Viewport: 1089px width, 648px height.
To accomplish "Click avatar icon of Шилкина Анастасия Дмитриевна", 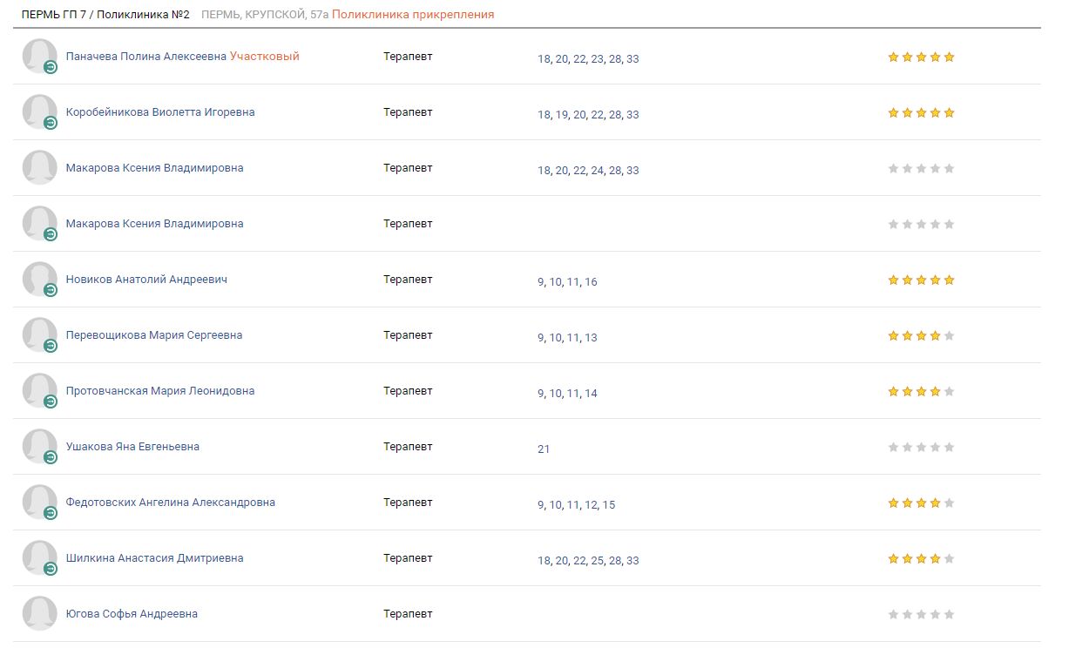I will (x=40, y=558).
